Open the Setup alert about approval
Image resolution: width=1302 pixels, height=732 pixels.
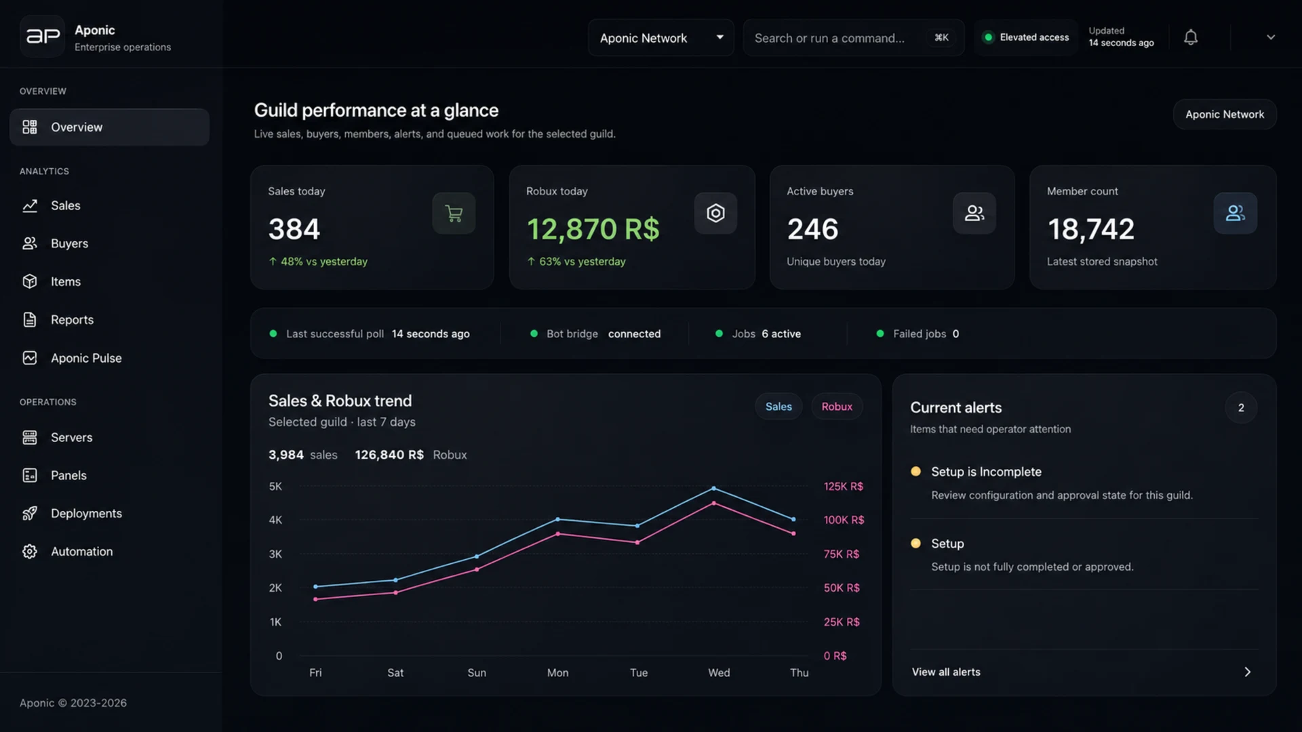pos(1084,554)
